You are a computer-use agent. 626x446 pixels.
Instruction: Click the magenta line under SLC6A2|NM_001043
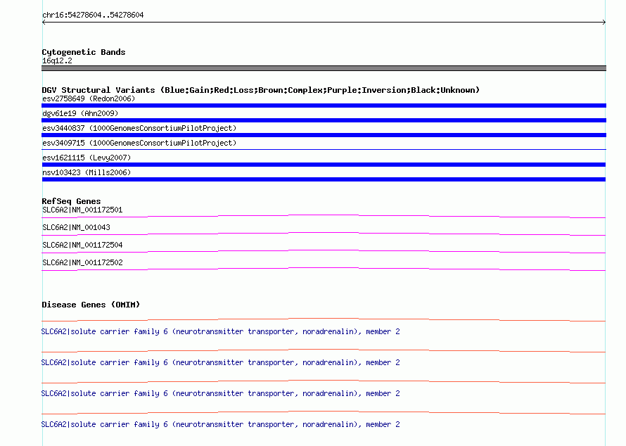324,234
